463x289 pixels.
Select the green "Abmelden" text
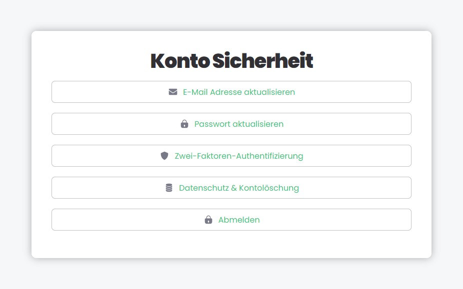(239, 220)
